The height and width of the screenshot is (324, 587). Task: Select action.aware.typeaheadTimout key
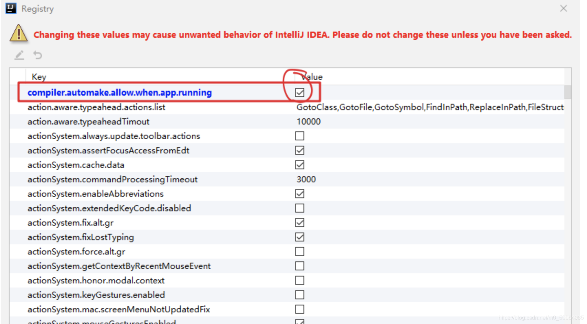coord(88,121)
